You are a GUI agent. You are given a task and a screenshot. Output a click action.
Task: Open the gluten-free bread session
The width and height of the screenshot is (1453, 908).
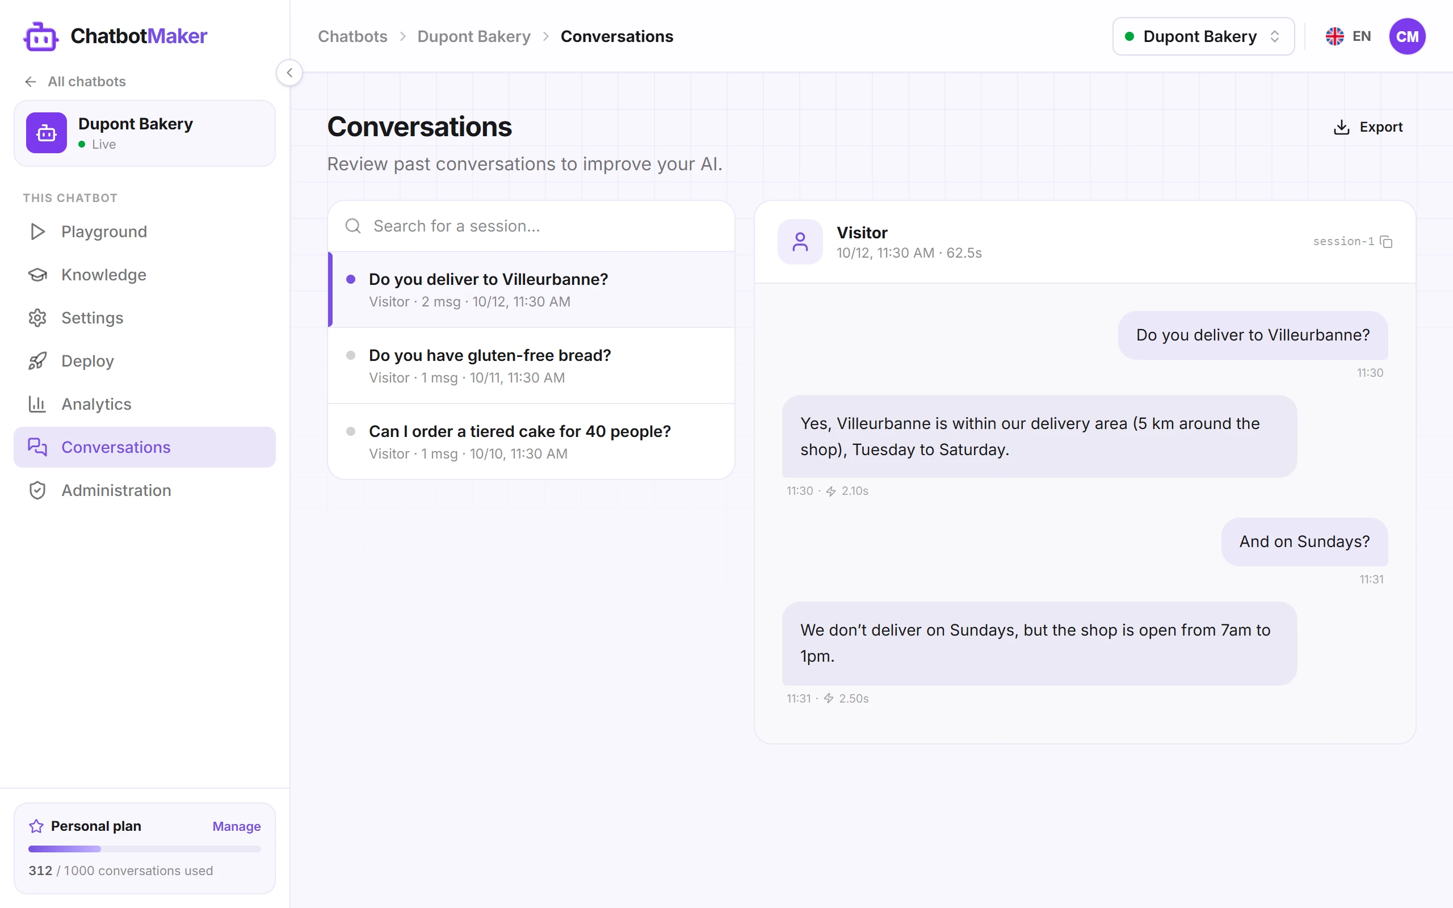tap(531, 365)
